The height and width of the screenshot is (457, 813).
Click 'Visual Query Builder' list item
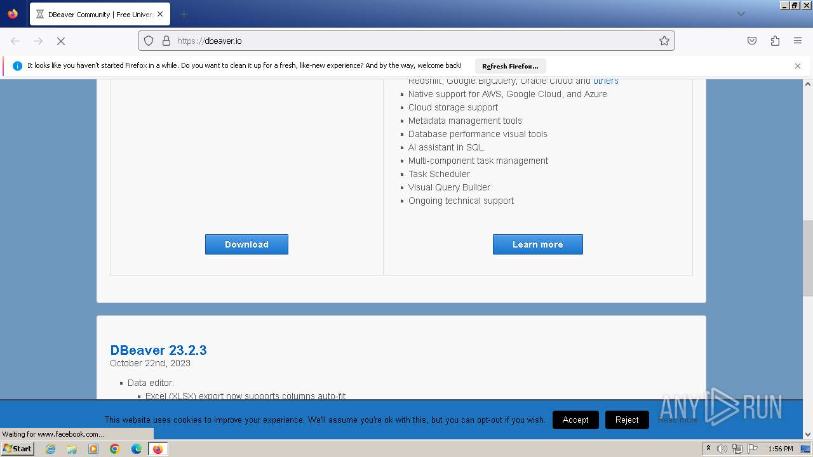(449, 187)
